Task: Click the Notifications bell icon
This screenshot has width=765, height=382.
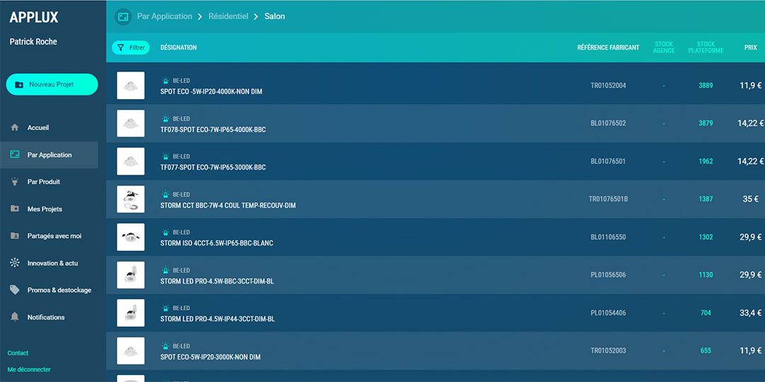Action: click(15, 317)
